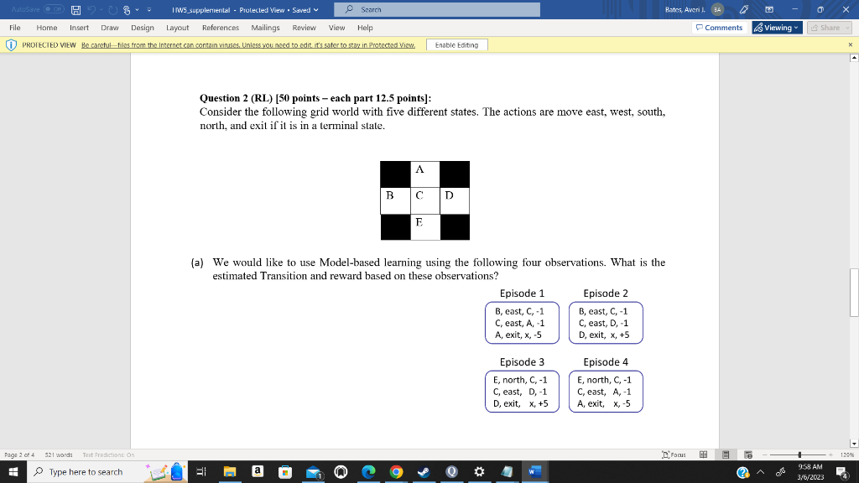This screenshot has height=483, width=859.
Task: Click the Redo icon
Action: tap(112, 9)
